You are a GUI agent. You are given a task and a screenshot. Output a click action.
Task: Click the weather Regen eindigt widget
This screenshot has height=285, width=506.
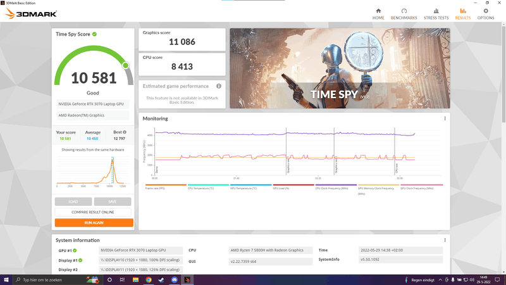pyautogui.click(x=419, y=280)
